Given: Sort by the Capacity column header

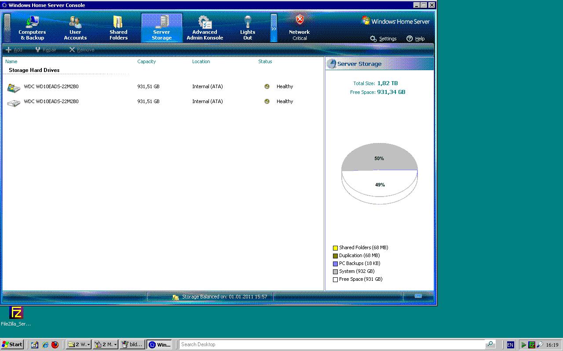Looking at the screenshot, I should [146, 61].
